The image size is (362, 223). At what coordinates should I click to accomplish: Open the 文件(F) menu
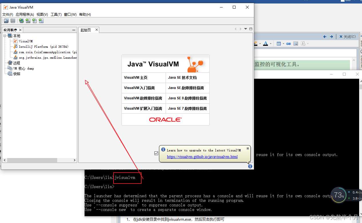[8, 14]
